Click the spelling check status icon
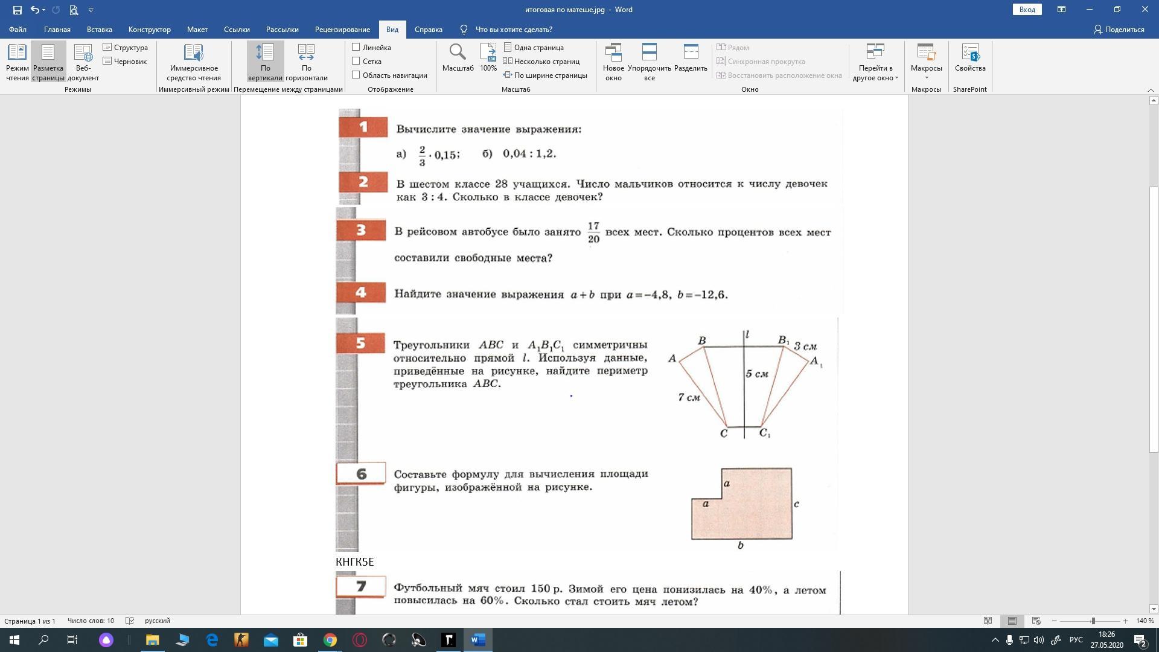This screenshot has height=652, width=1159. point(129,621)
